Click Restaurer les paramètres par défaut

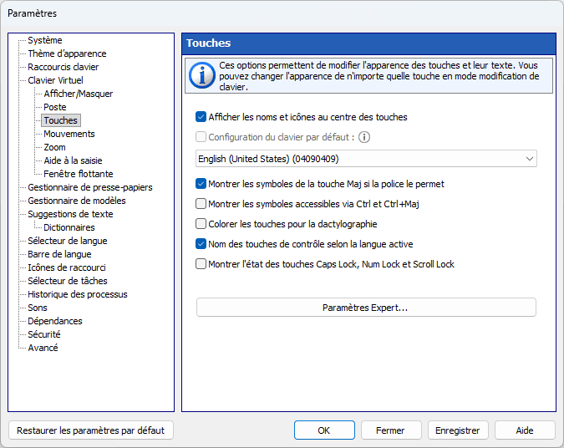pos(90,430)
